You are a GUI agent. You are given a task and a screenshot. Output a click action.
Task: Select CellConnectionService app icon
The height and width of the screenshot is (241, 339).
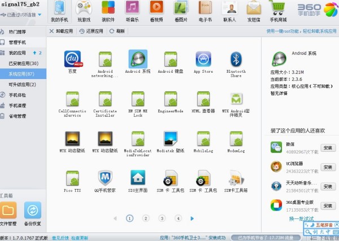73,99
